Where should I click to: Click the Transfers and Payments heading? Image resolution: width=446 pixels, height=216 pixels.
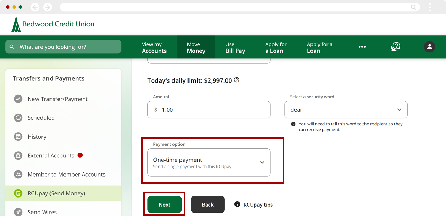(x=48, y=78)
